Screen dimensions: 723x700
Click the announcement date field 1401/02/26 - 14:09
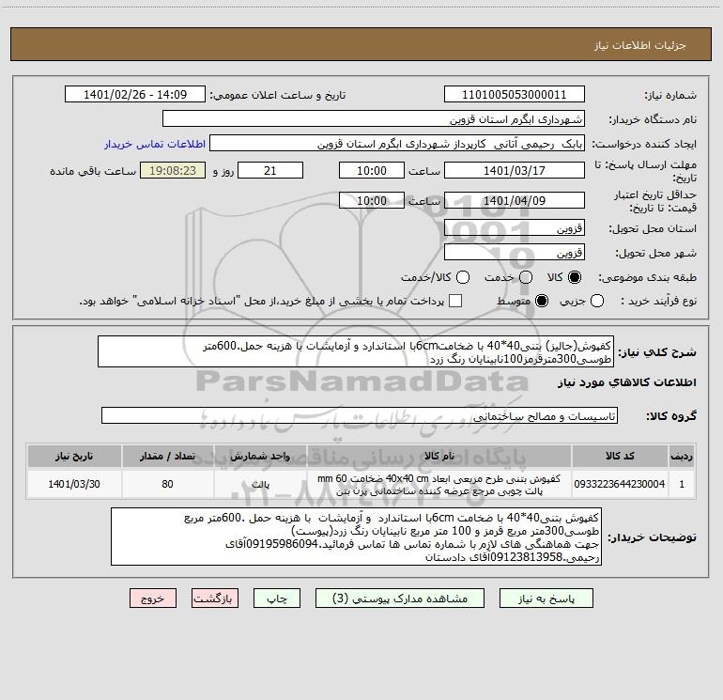point(135,95)
